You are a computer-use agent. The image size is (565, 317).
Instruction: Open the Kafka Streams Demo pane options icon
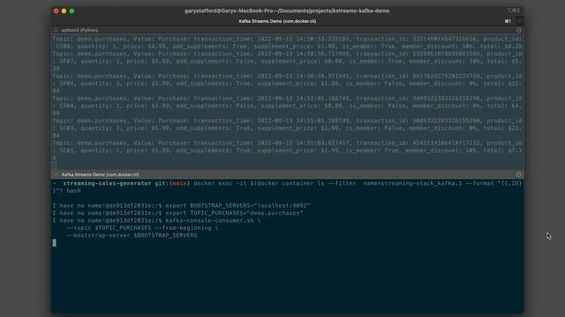click(519, 174)
